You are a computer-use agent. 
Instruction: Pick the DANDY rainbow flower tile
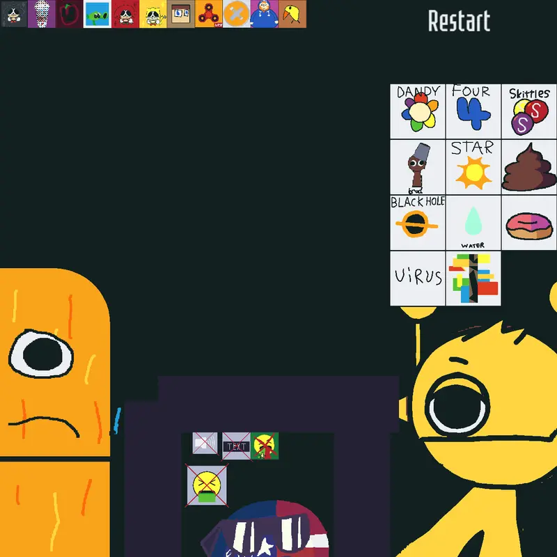pyautogui.click(x=417, y=111)
